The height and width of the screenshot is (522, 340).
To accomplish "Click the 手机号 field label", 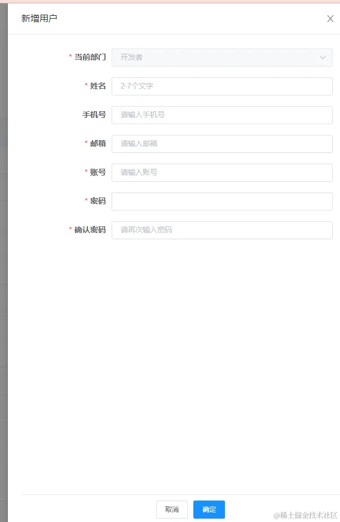I will coord(94,115).
